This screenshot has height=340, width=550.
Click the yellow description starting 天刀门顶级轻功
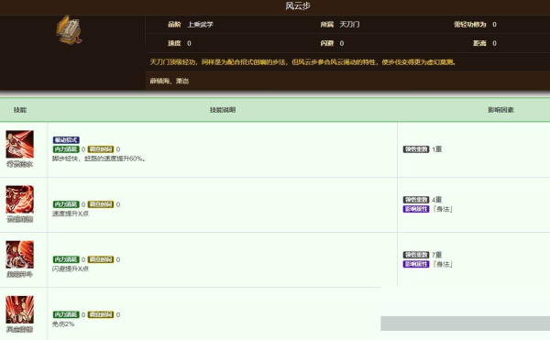pos(303,62)
